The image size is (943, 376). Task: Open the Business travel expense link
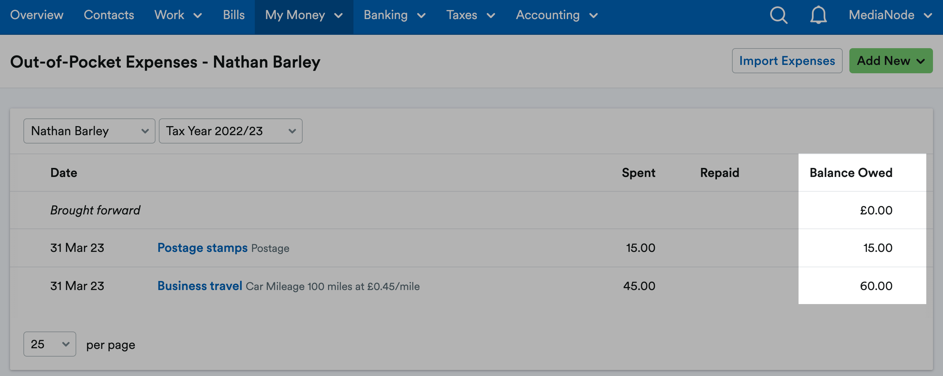point(200,286)
